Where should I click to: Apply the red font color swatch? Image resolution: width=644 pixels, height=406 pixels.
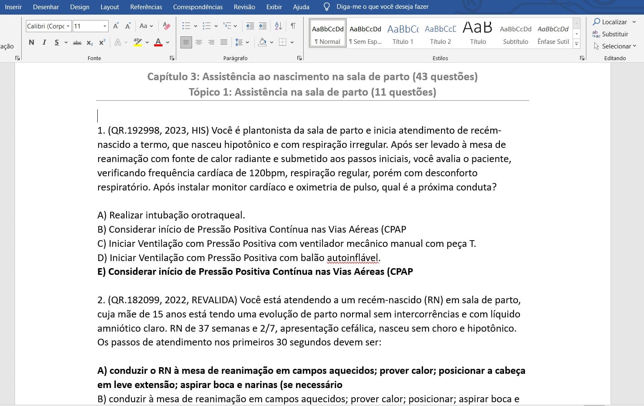158,42
